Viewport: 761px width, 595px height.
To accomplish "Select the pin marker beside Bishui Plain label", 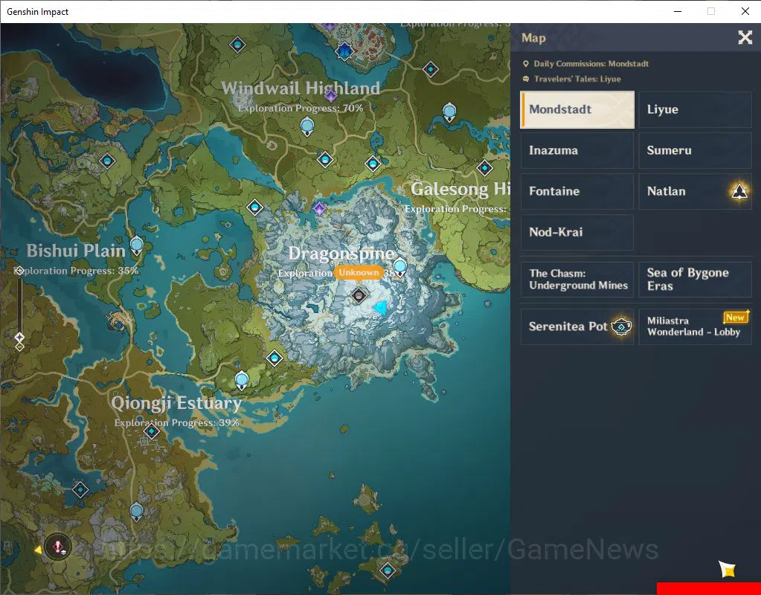I will pos(137,245).
